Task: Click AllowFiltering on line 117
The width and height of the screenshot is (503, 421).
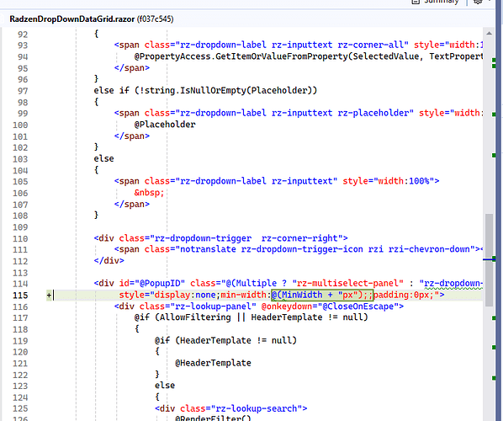Action: (x=195, y=317)
